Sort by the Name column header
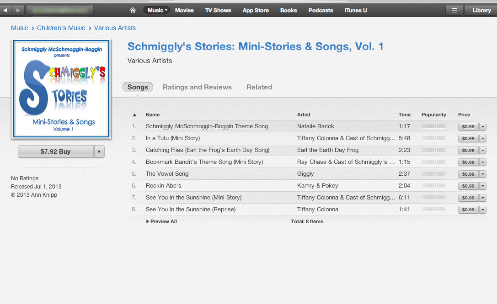Viewport: 497px width, 304px height. coord(152,115)
